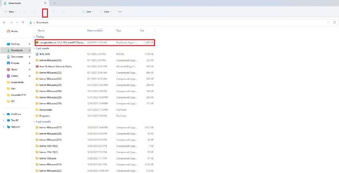The width and height of the screenshot is (339, 173).
Task: Open the Sort dropdown
Action: [x=88, y=12]
